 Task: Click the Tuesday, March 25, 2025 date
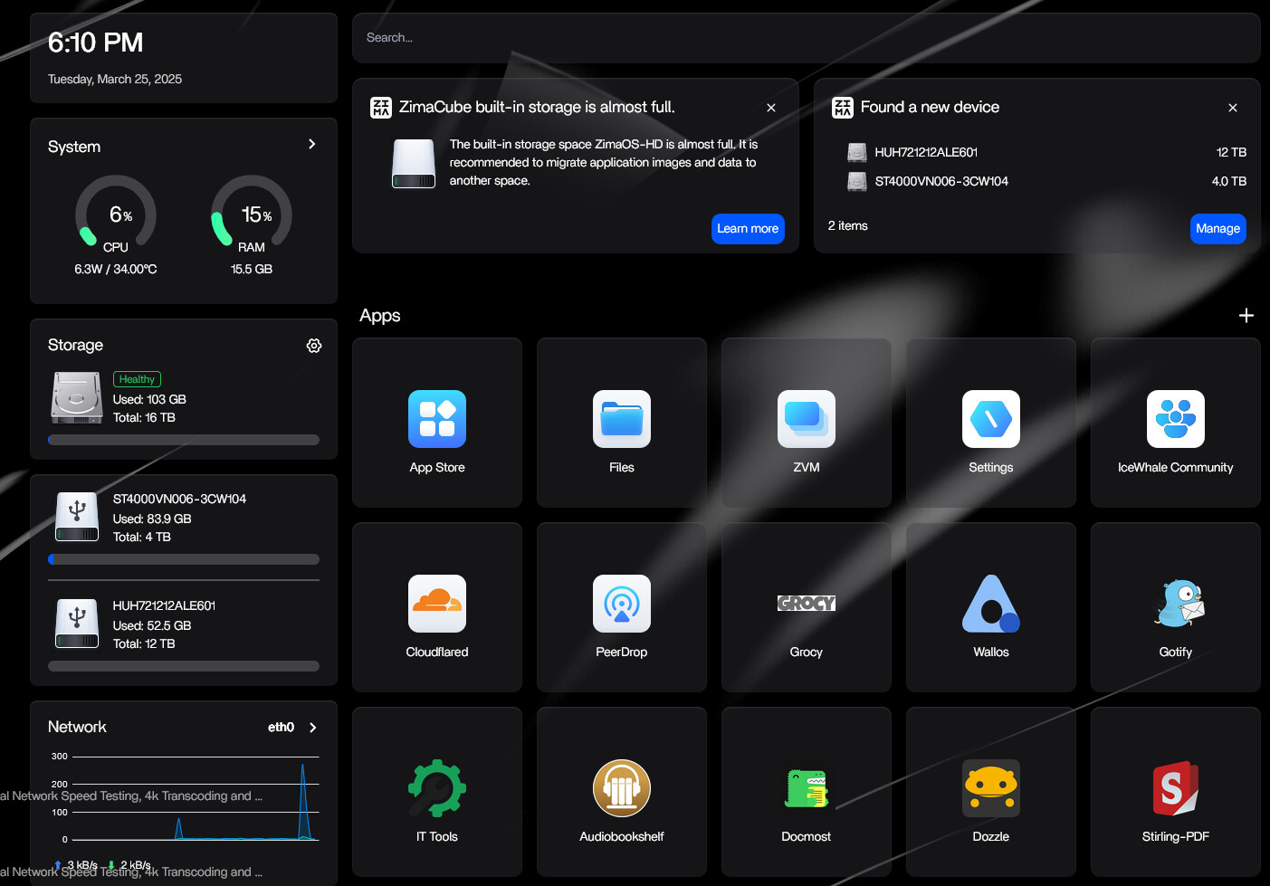115,80
